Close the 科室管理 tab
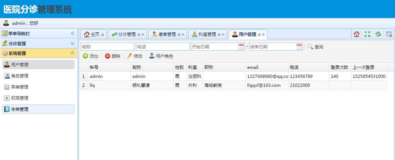 pyautogui.click(x=223, y=34)
